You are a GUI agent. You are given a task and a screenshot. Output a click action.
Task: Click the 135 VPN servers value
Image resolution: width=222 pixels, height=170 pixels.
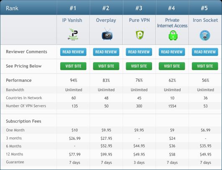coord(75,106)
